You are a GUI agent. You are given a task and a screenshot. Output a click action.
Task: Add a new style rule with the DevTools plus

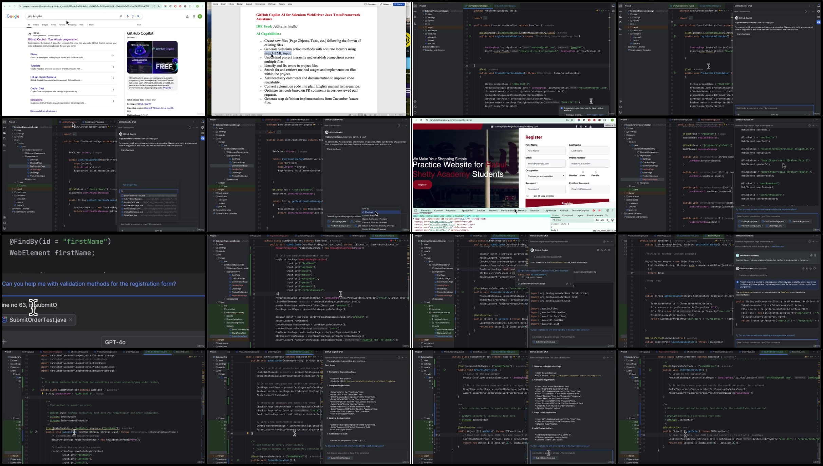coord(608,220)
